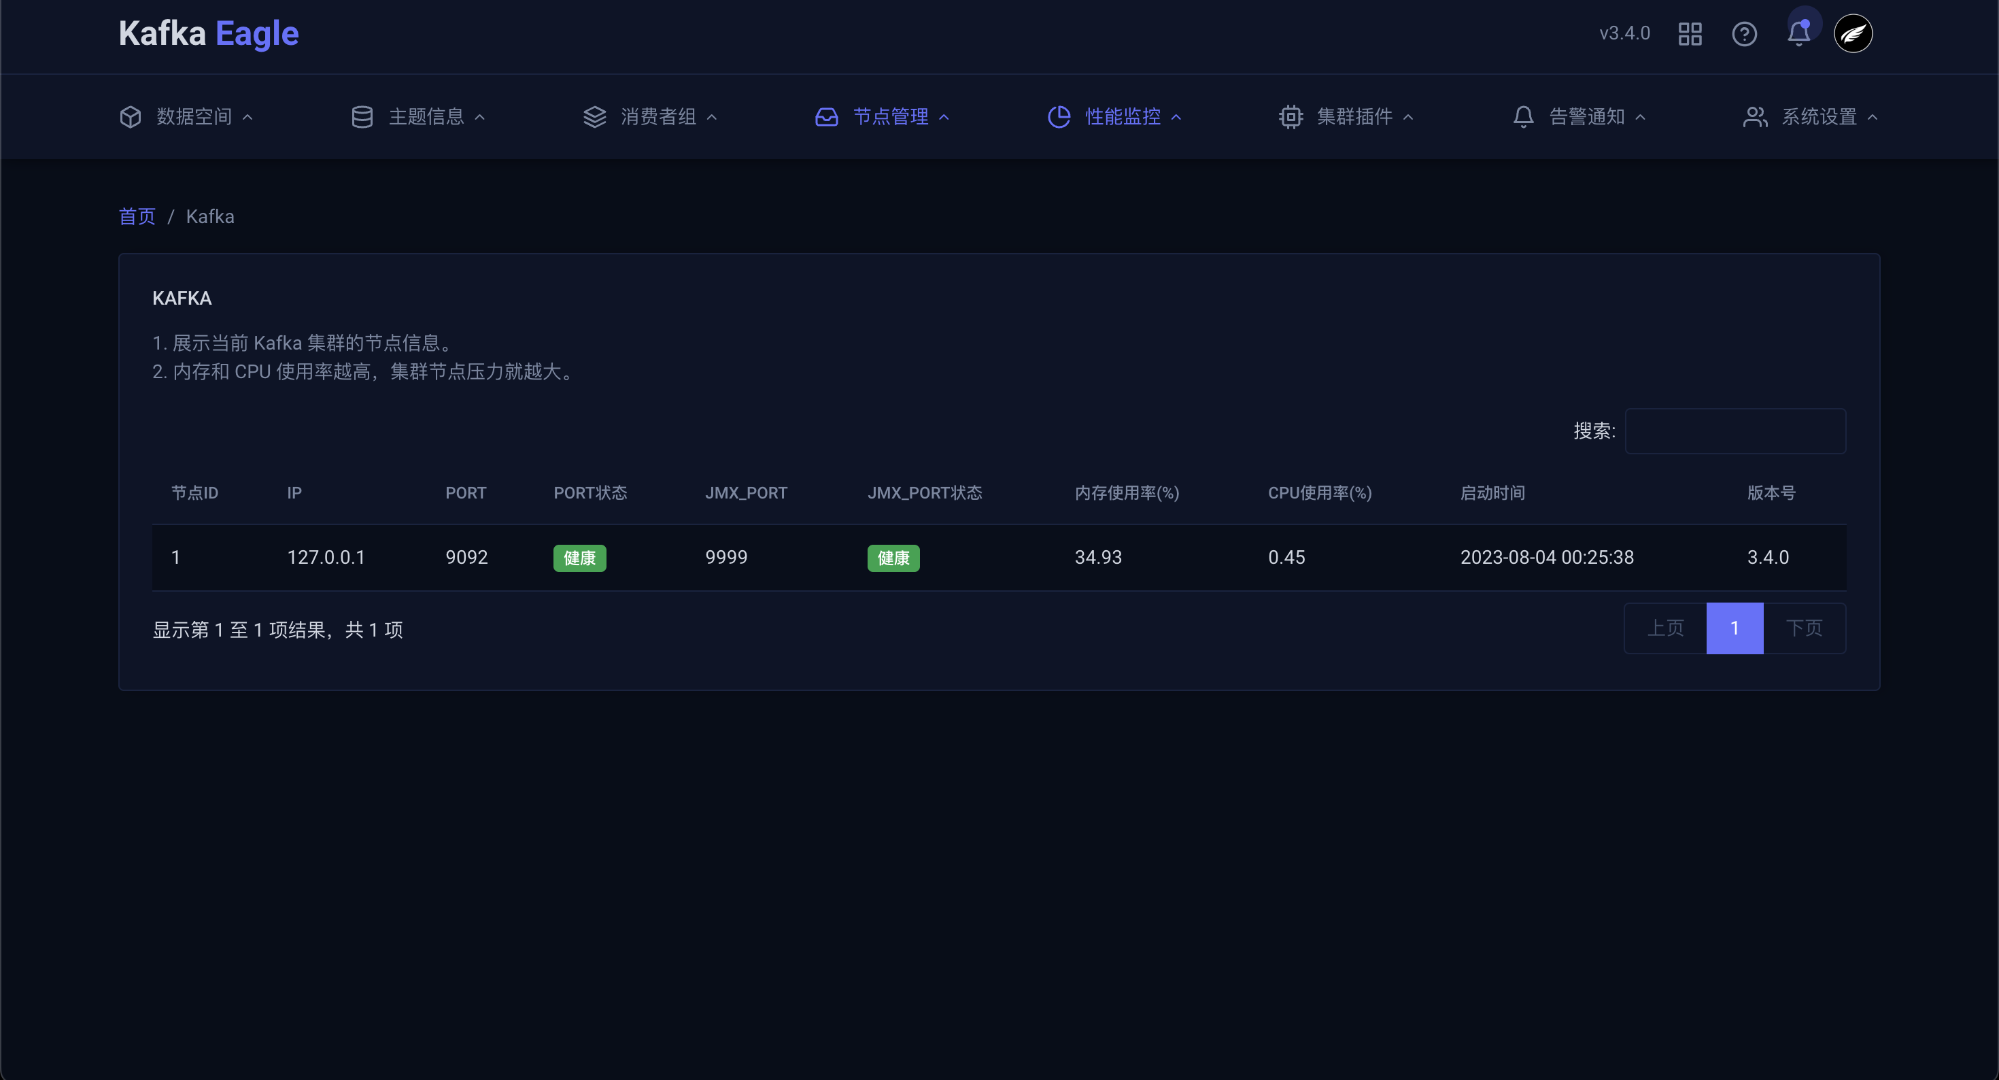Click the Kafka Eagle logo

click(208, 34)
